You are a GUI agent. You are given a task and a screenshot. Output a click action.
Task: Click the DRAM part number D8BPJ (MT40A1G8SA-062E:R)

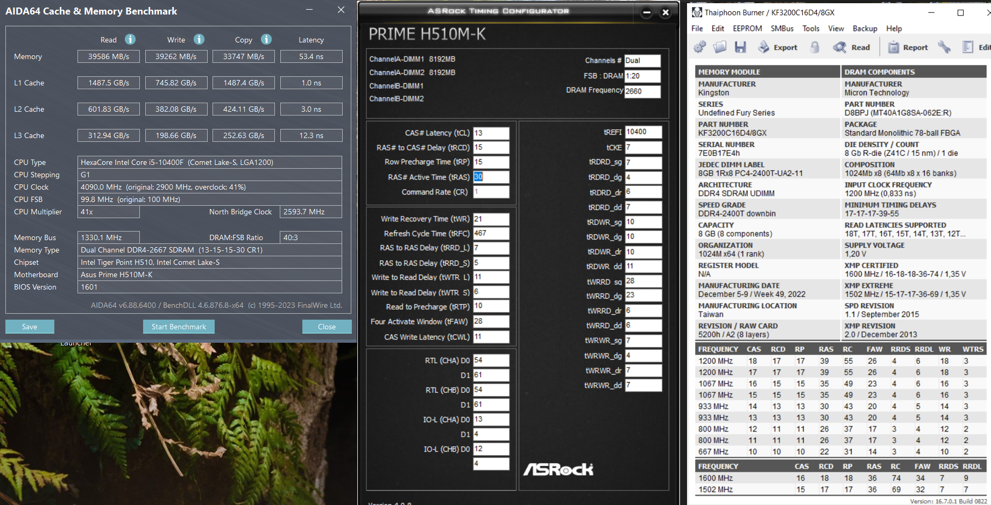pos(898,113)
